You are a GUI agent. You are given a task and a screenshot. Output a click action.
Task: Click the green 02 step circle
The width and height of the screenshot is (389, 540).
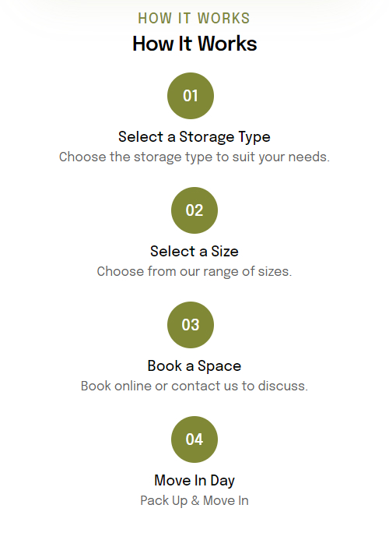click(194, 210)
